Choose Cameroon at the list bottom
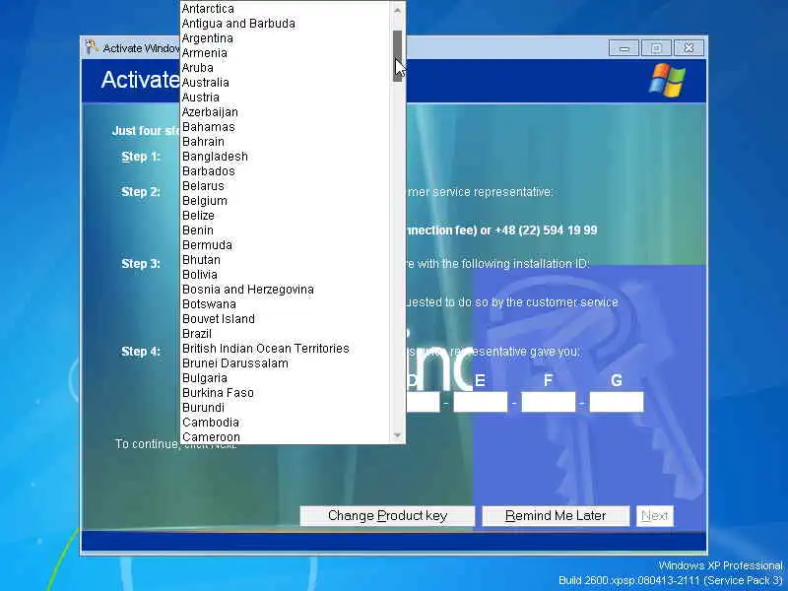The height and width of the screenshot is (591, 788). pyautogui.click(x=285, y=436)
